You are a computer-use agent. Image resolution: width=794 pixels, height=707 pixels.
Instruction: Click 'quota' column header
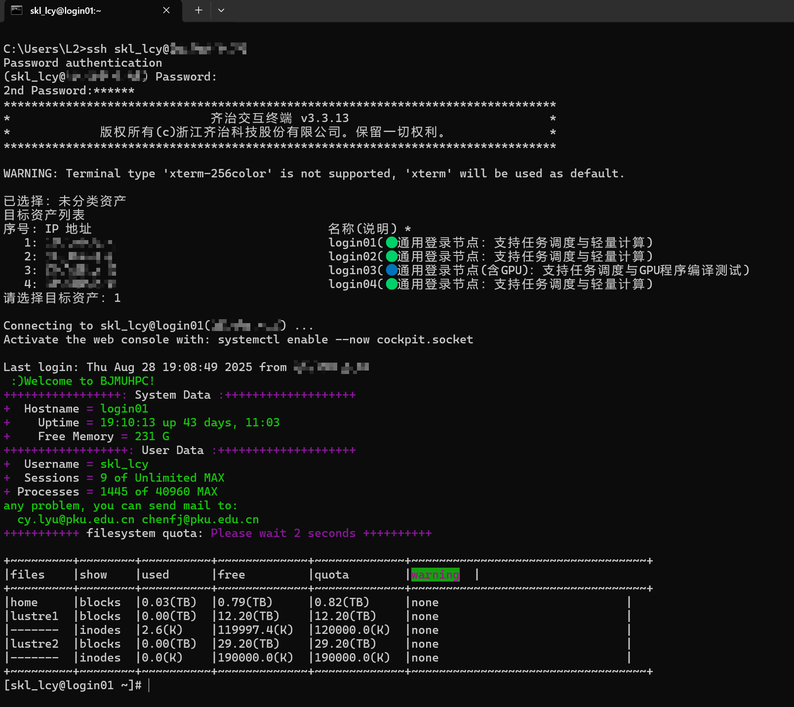pos(332,575)
